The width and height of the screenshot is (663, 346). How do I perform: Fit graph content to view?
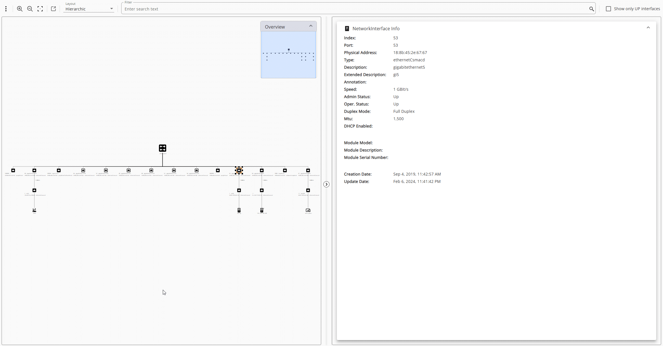40,9
